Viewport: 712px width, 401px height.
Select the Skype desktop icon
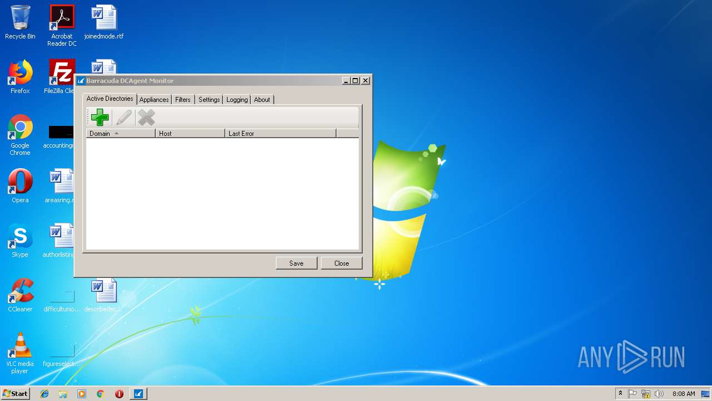pyautogui.click(x=20, y=241)
